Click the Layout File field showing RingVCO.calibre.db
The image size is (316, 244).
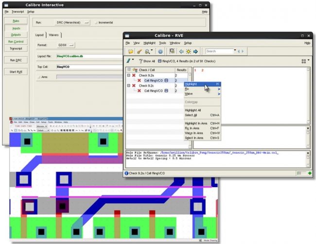click(x=89, y=56)
